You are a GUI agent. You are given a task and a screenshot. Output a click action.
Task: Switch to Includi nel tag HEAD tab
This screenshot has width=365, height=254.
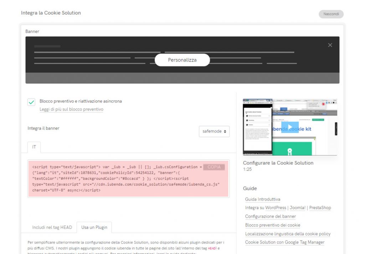[x=52, y=227]
